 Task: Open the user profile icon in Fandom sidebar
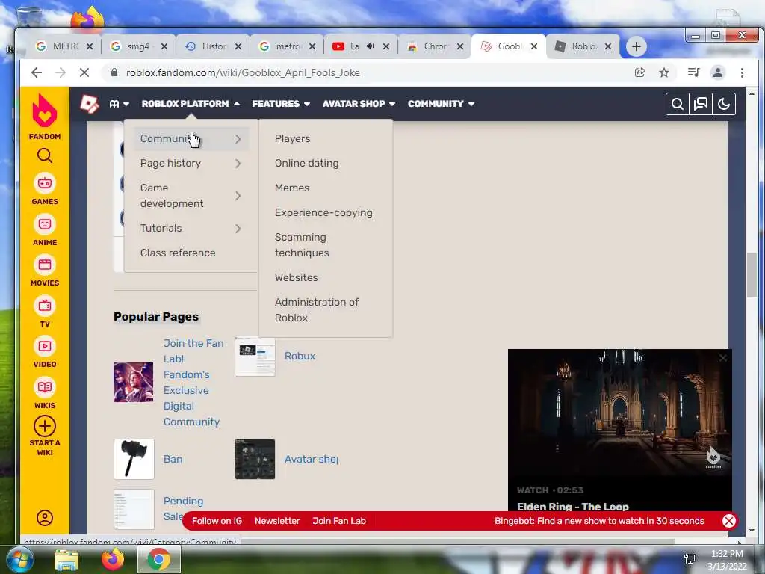(x=44, y=518)
